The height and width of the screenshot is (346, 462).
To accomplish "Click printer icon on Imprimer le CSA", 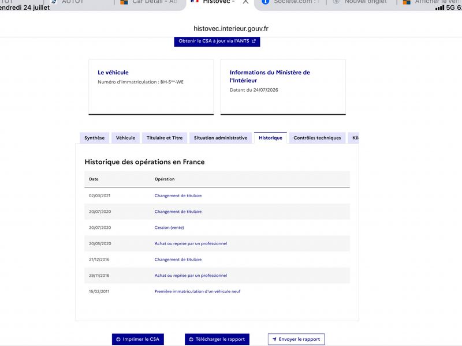I will click(118, 339).
